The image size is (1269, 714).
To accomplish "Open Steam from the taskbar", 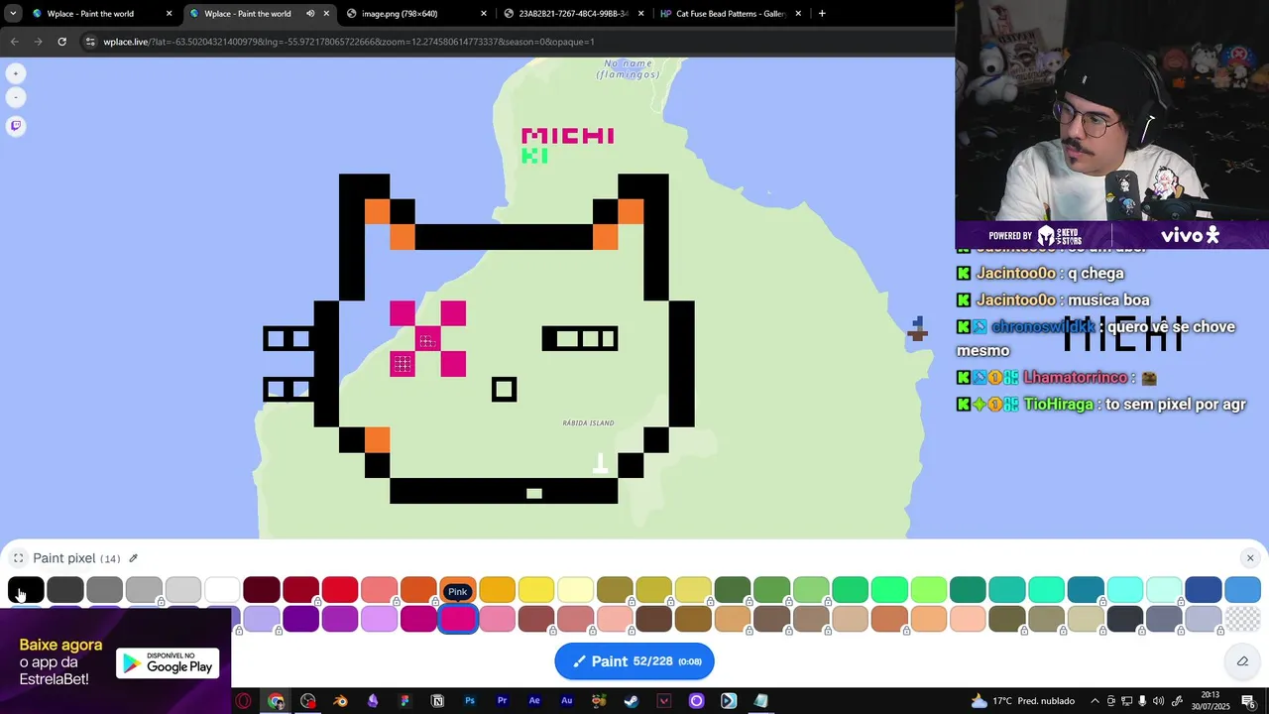I will pyautogui.click(x=632, y=701).
